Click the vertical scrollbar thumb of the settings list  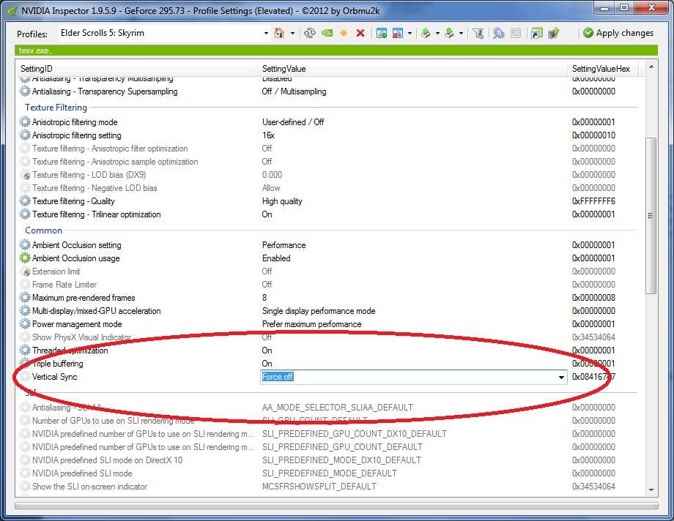pos(651,216)
